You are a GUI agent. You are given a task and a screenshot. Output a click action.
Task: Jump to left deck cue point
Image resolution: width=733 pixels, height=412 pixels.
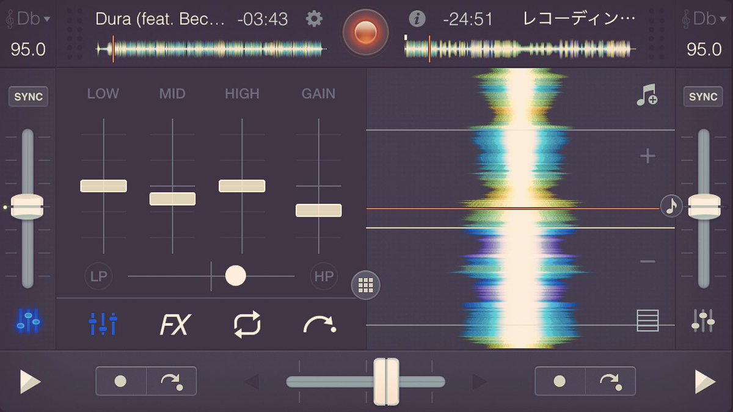pos(172,381)
